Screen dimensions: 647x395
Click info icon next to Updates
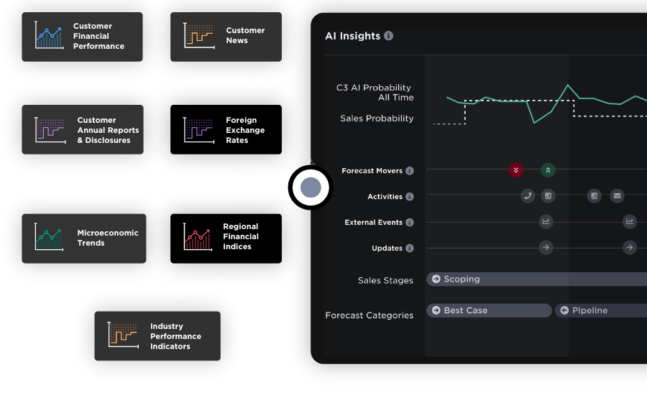pos(410,248)
